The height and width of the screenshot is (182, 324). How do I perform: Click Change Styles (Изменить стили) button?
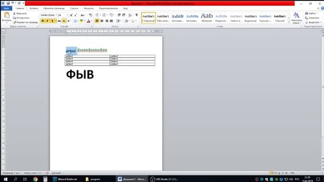(296, 18)
